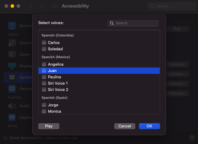198x144 pixels.
Task: Check the Soledad voice checkbox
Action: (44, 49)
